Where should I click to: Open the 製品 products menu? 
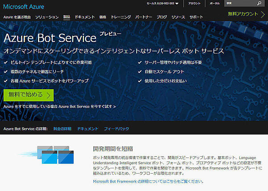click(67, 17)
